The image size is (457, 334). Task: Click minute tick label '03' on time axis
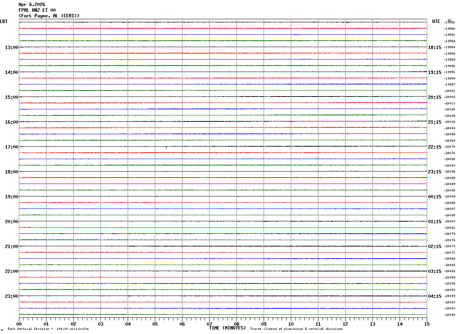pos(101,324)
